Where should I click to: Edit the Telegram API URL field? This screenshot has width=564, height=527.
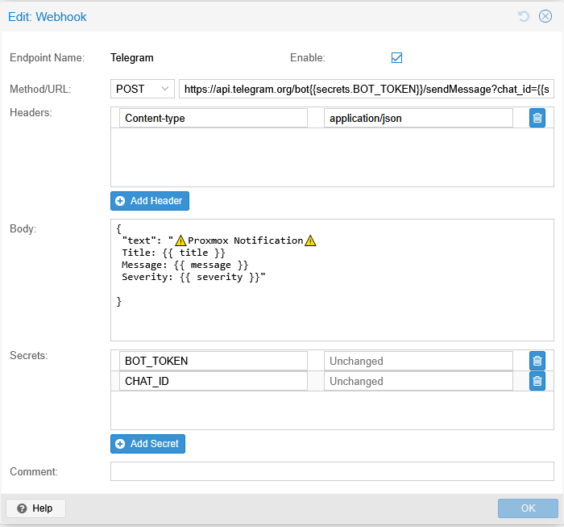click(x=367, y=89)
